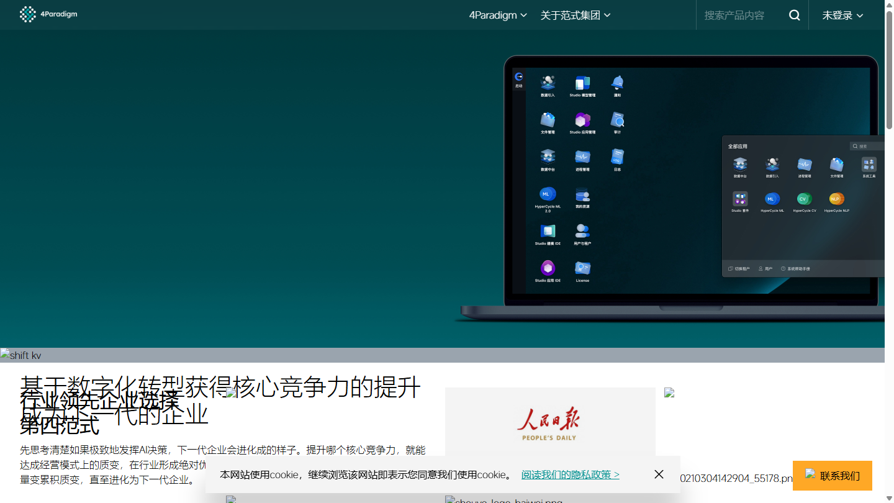Close the cookie notice banner
This screenshot has width=894, height=503.
[659, 474]
